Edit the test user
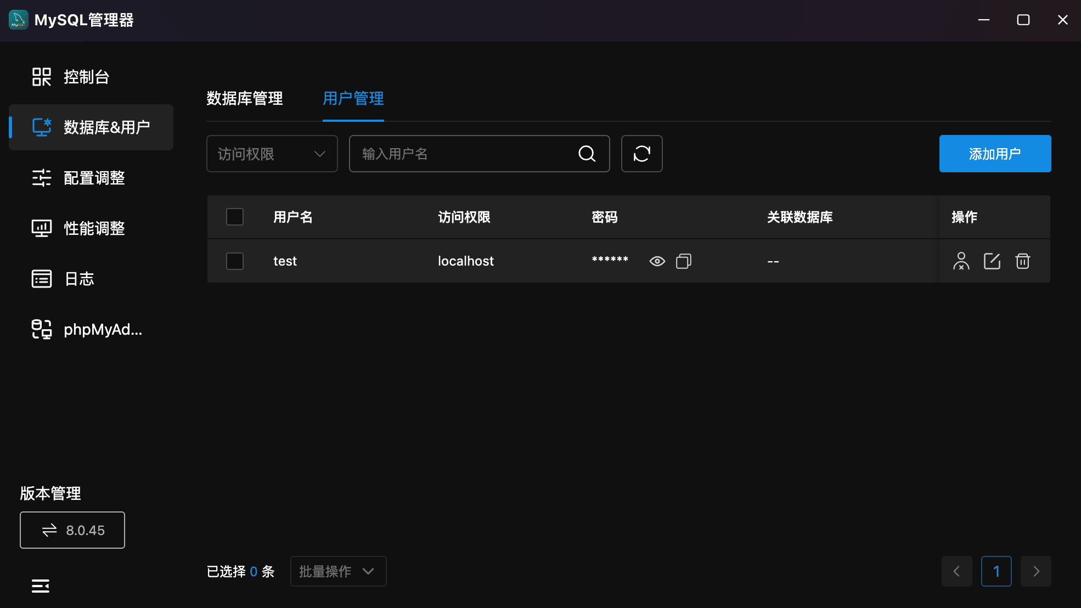This screenshot has height=608, width=1081. (x=992, y=261)
